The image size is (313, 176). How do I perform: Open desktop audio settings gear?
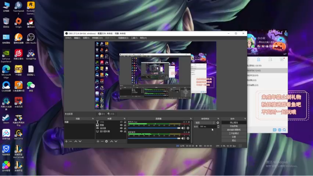pos(188,138)
